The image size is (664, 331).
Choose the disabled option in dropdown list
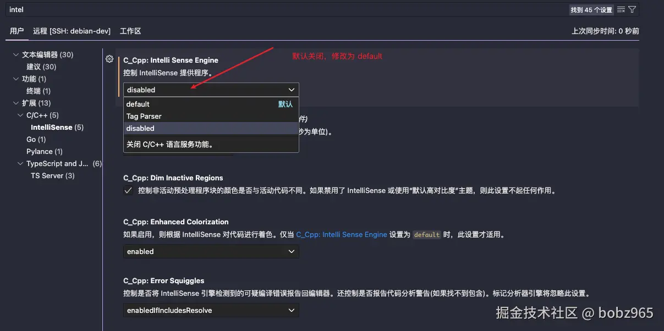click(x=211, y=128)
